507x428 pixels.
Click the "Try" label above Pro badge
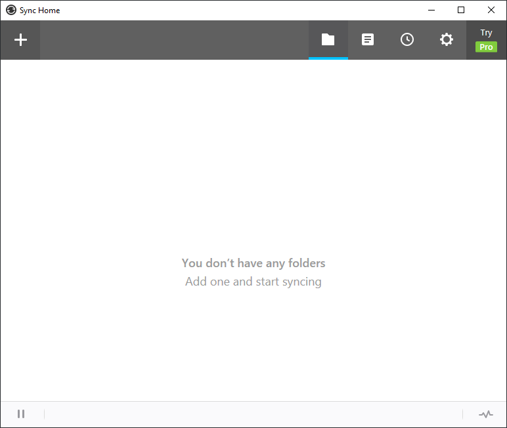point(486,33)
